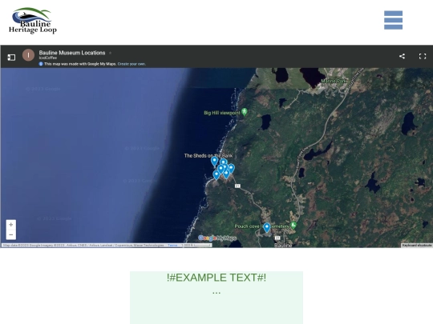Viewport: 433px width, 324px height.
Task: Select the Pouch cove cemetery green marker
Action: 293,226
